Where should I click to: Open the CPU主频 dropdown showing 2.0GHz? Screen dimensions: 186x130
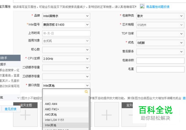tap(66, 59)
